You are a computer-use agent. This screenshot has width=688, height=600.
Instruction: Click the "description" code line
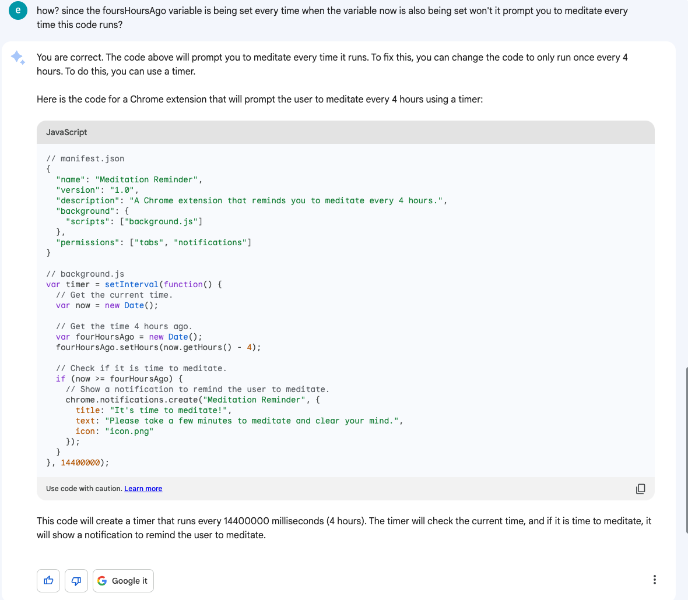(x=251, y=201)
